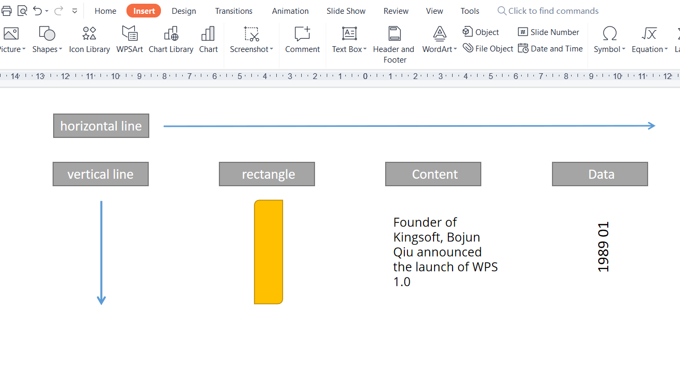Select the 'horizontal line' label box
The image size is (680, 382).
101,126
